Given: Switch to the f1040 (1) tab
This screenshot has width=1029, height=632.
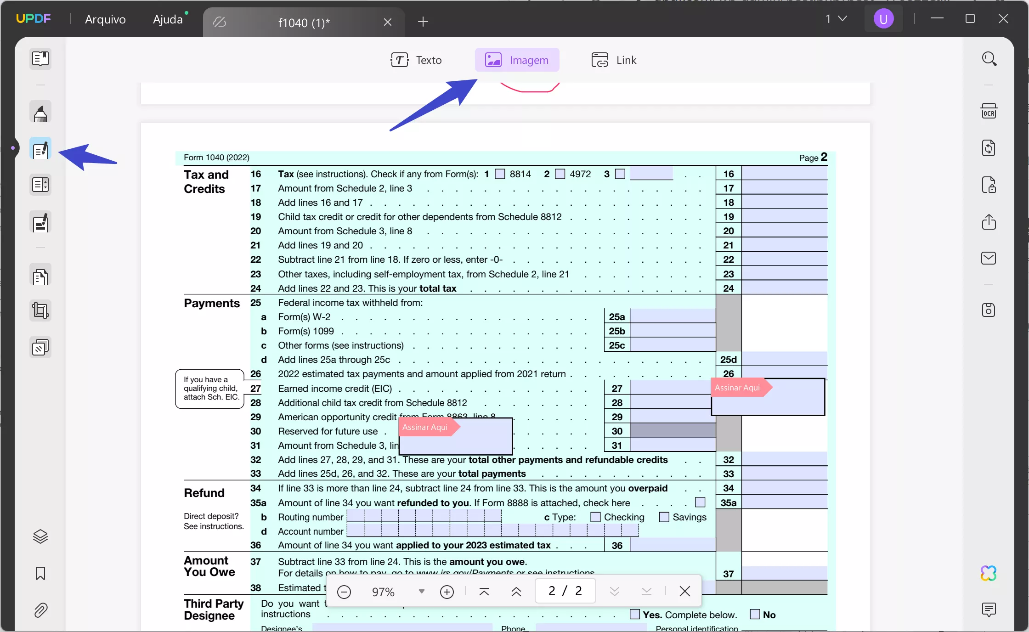Looking at the screenshot, I should 304,23.
